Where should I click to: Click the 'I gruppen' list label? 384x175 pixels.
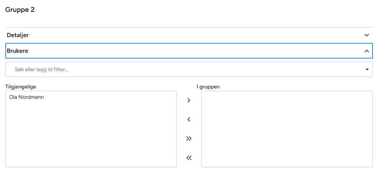click(x=208, y=87)
